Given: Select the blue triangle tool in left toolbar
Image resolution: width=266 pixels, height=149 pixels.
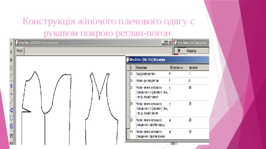Looking at the screenshot, I should pyautogui.click(x=11, y=110).
